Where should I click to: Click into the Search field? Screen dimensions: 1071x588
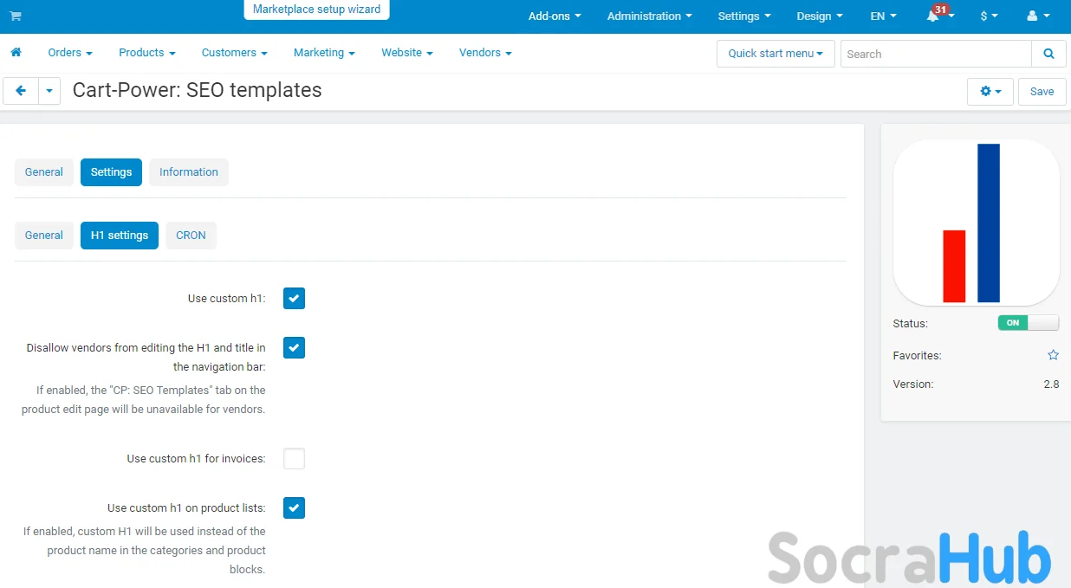click(x=936, y=54)
